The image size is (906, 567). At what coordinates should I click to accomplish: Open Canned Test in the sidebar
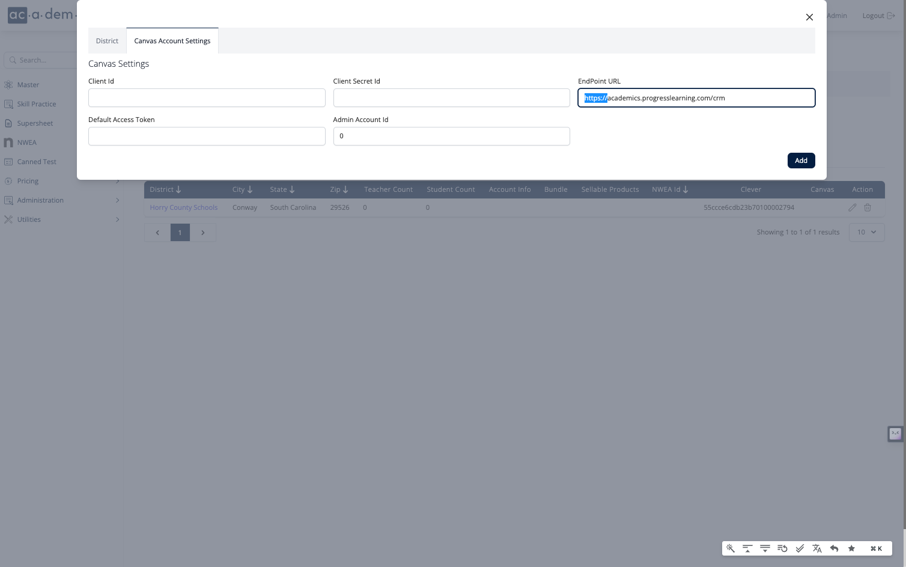[x=37, y=162]
